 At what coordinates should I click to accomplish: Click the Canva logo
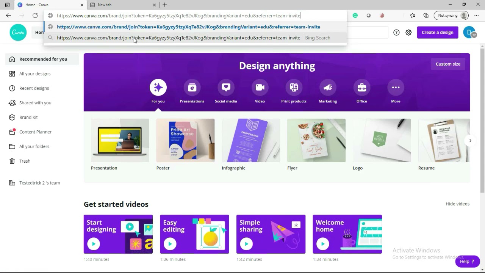[x=18, y=33]
